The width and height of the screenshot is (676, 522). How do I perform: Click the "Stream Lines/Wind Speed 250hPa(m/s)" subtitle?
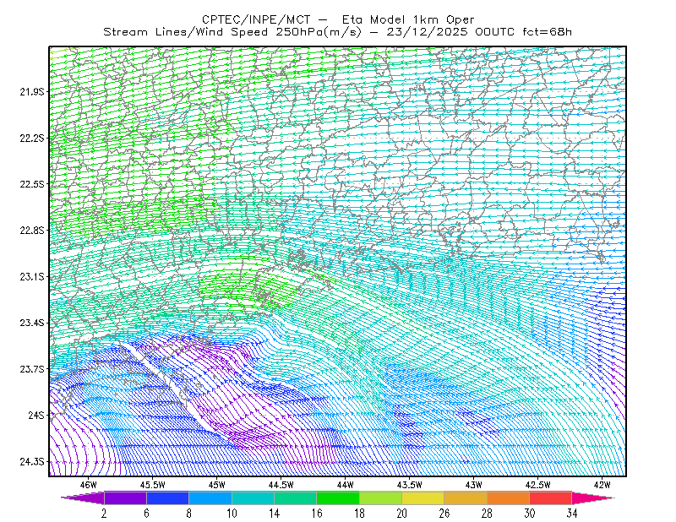[x=232, y=32]
